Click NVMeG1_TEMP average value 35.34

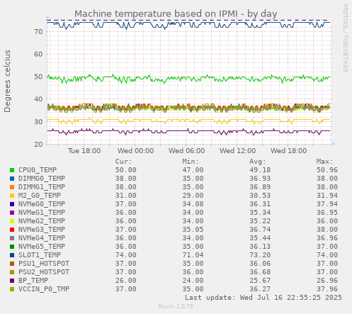tap(260, 213)
